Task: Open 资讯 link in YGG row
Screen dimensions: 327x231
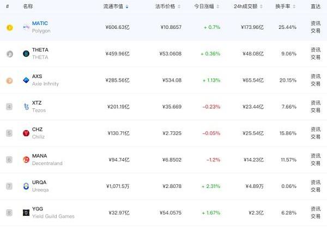Action: [316, 209]
